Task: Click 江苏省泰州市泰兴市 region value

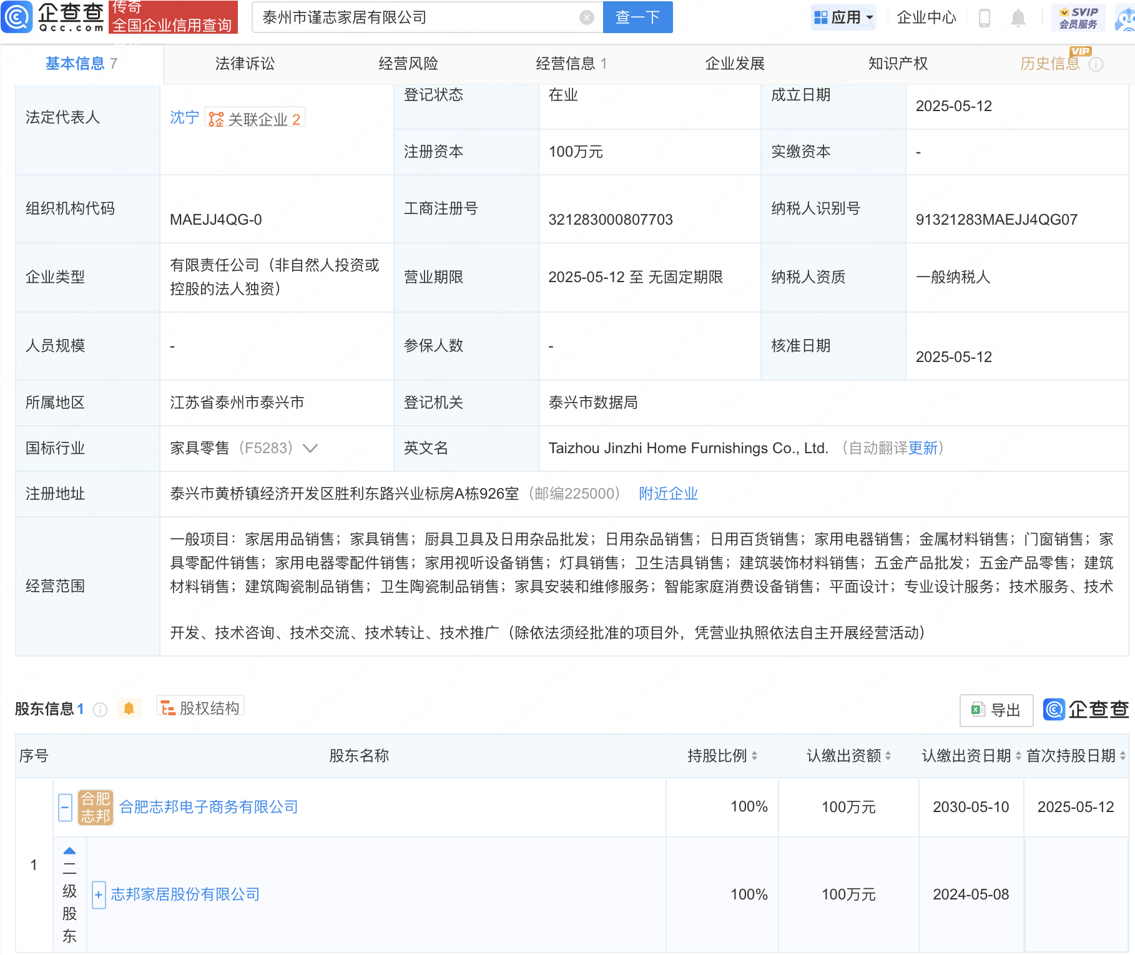Action: [237, 403]
